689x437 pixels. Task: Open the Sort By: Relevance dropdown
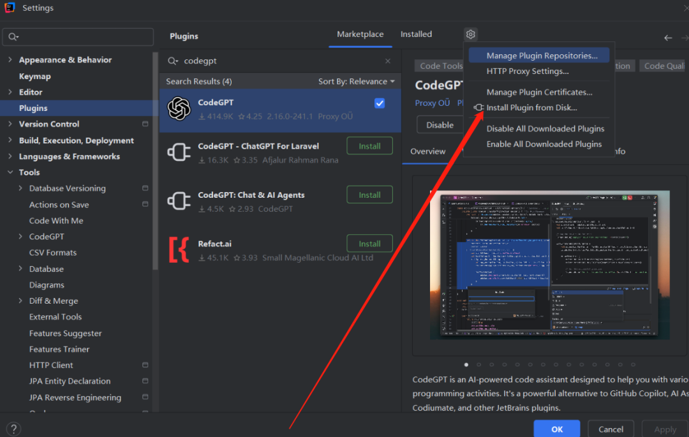[x=357, y=81]
